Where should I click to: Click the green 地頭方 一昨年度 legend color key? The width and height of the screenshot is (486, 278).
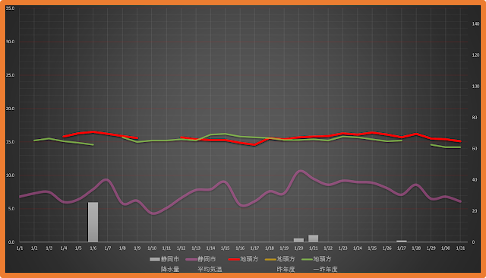tap(307, 259)
